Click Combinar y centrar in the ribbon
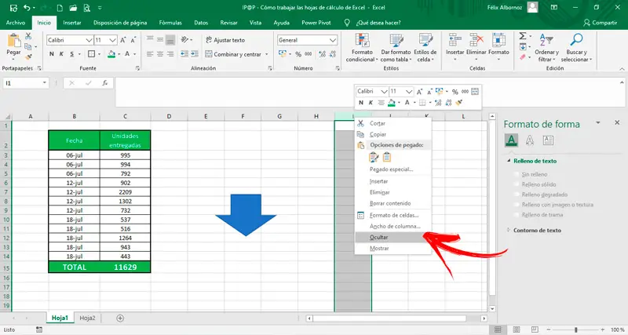 [236, 54]
